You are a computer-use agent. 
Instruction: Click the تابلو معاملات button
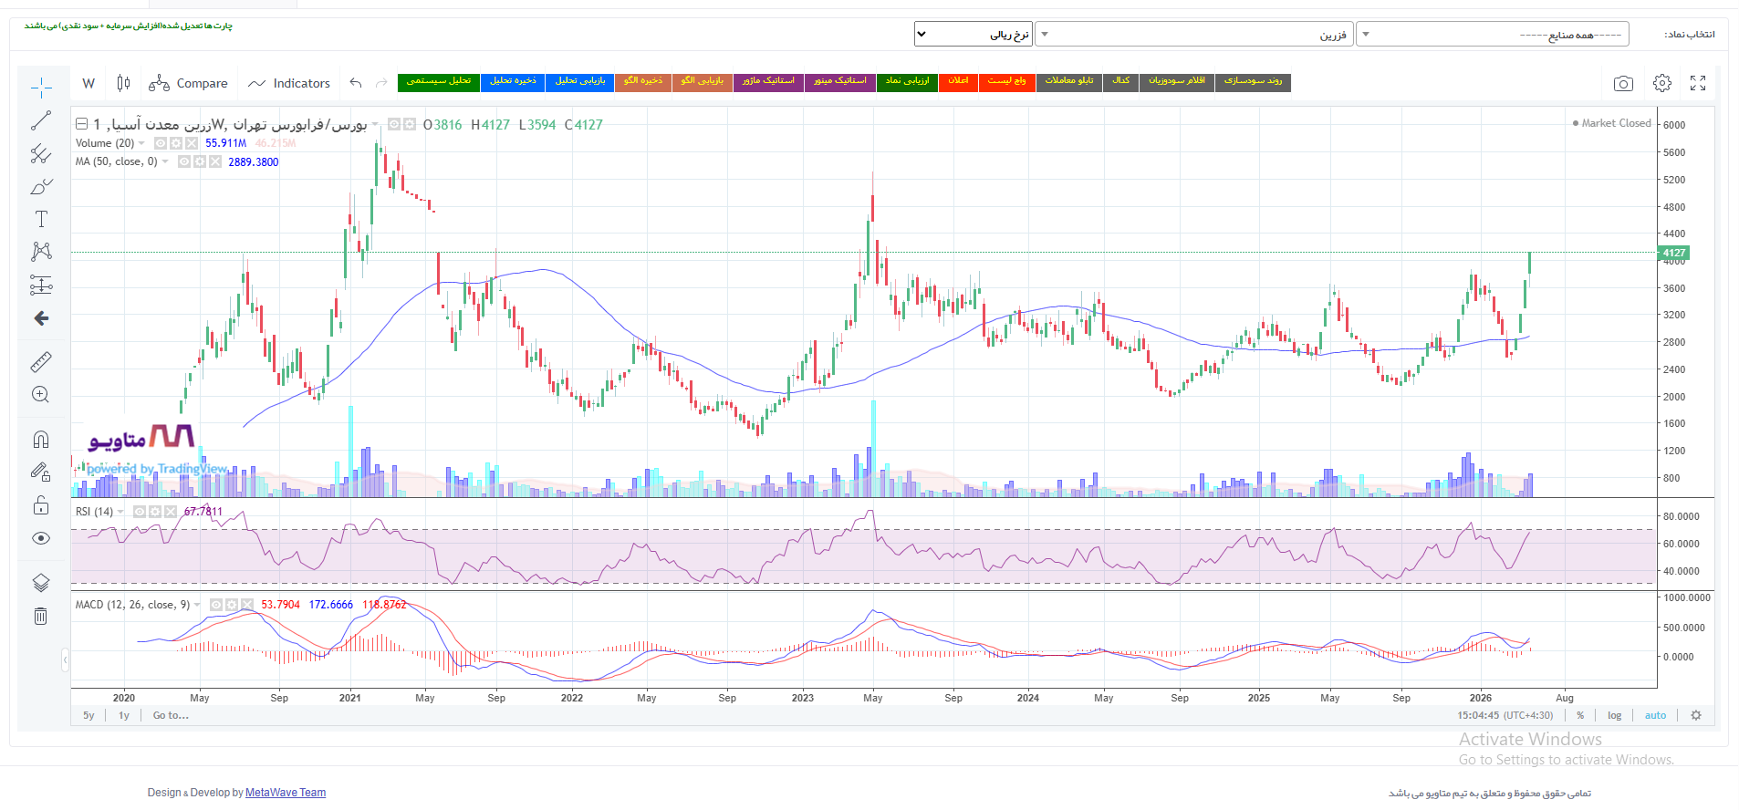[x=1068, y=81]
